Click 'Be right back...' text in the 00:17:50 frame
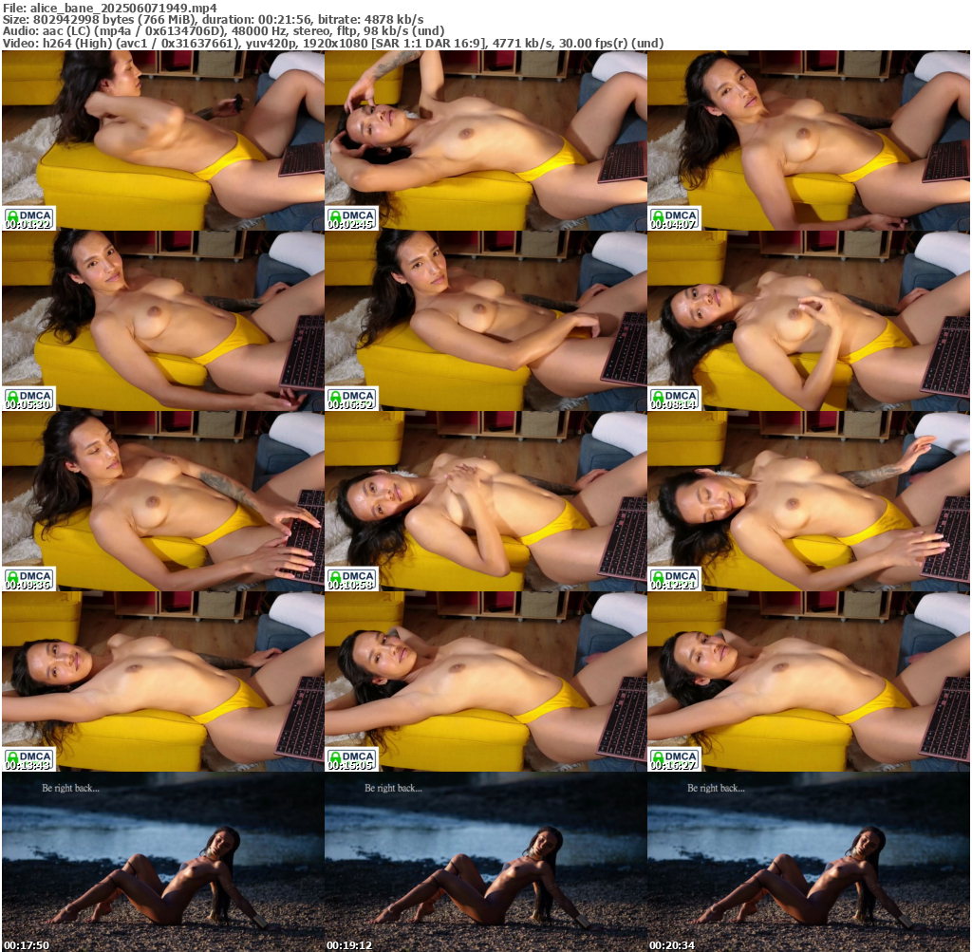This screenshot has width=972, height=952. (70, 789)
